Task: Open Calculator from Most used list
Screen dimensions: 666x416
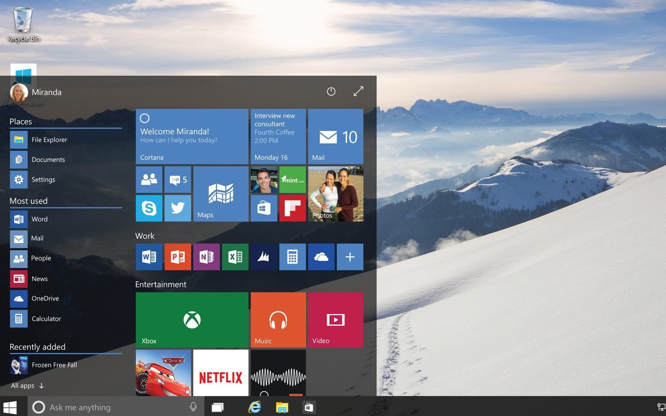Action: [x=66, y=319]
